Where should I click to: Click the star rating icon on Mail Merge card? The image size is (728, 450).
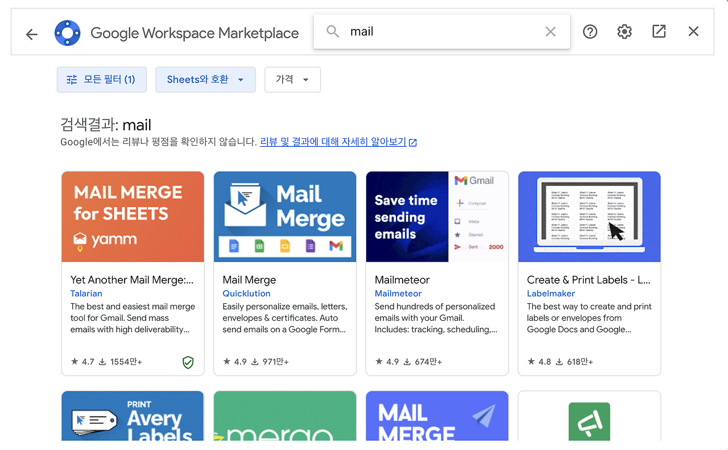pyautogui.click(x=227, y=361)
